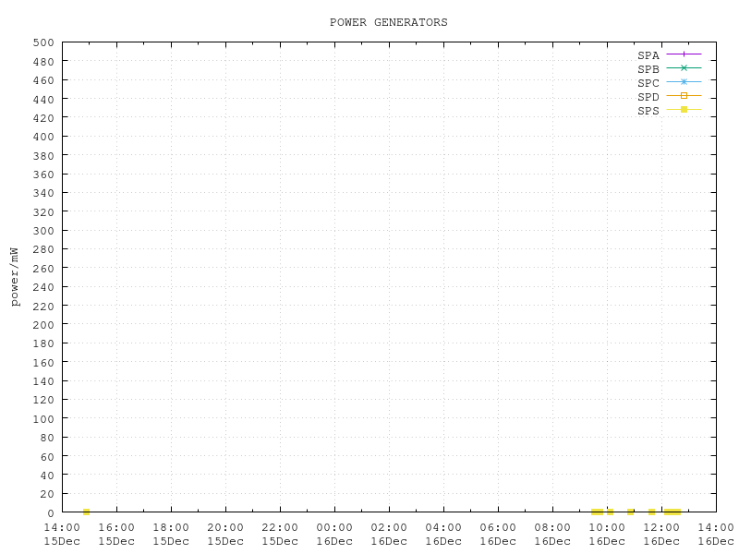Click the 500 y-axis tick label
Image resolution: width=739 pixels, height=554 pixels.
pyautogui.click(x=43, y=42)
